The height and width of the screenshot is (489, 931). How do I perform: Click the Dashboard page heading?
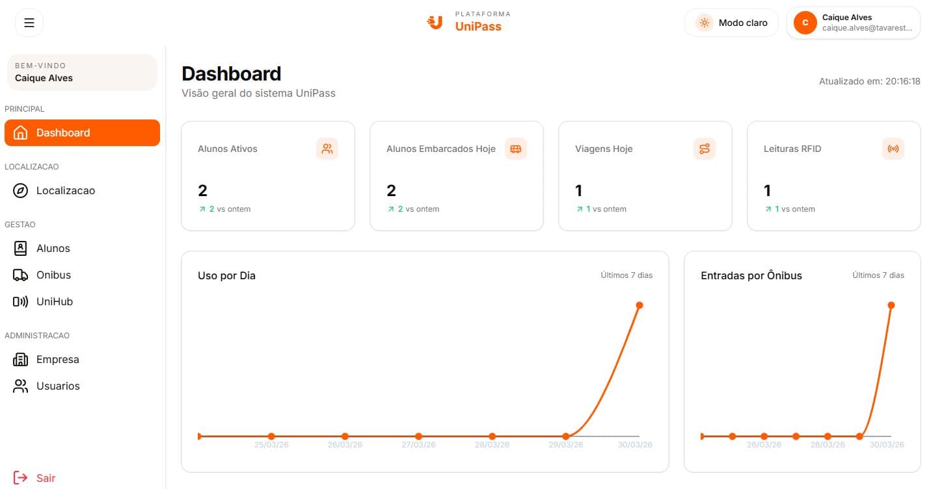232,73
